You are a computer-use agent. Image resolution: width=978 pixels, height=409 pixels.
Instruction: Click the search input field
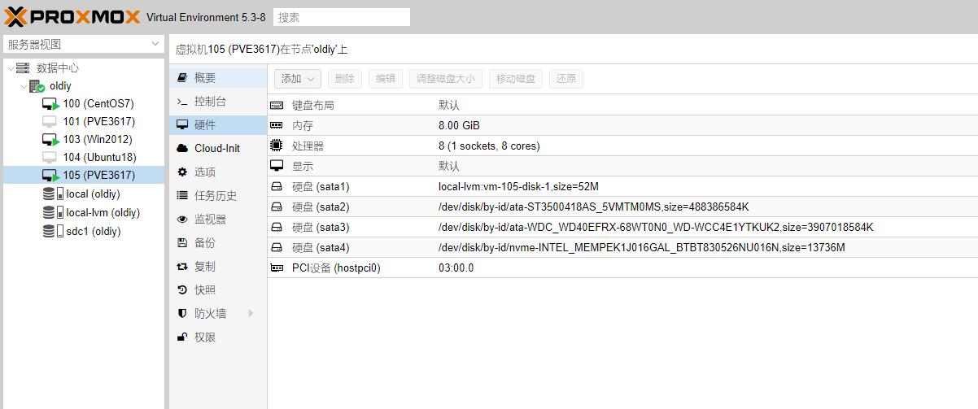click(x=342, y=17)
